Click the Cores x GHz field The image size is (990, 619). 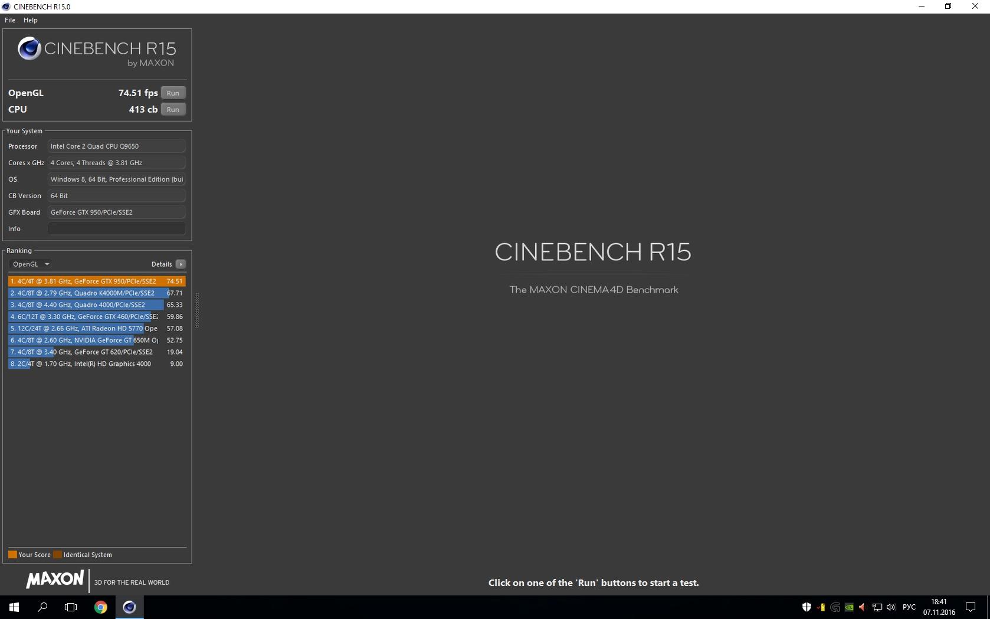tap(116, 163)
